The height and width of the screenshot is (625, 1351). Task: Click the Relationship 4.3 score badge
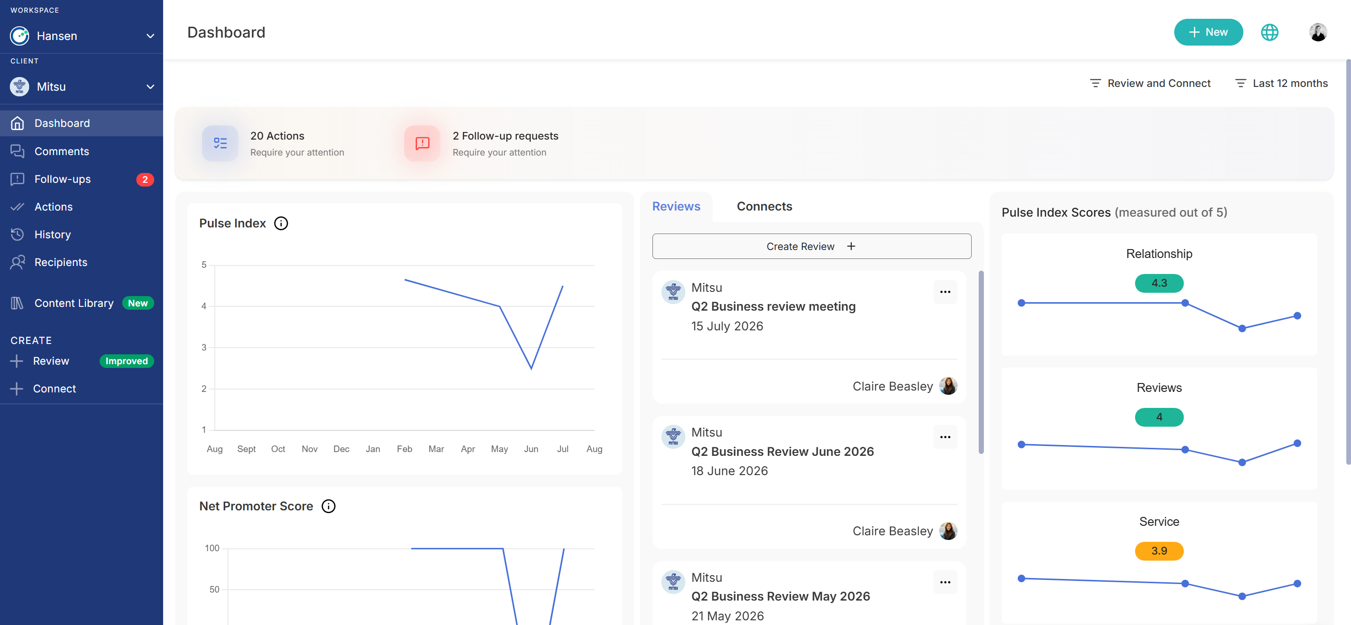[x=1159, y=283]
